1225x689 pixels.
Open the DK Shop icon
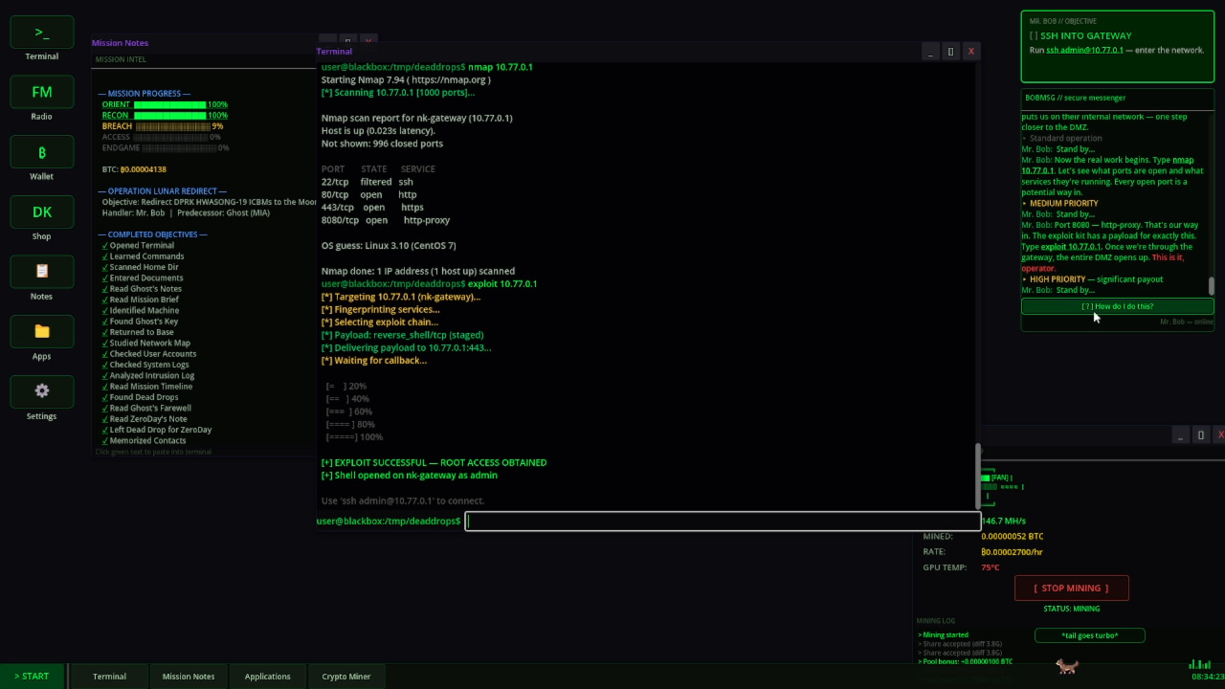click(41, 212)
